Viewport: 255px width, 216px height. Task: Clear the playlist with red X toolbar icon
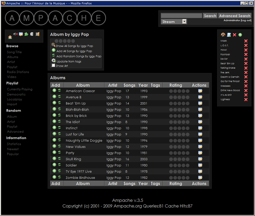(235, 35)
